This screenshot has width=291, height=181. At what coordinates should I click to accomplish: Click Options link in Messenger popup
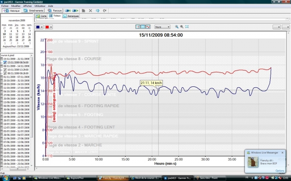279,171
